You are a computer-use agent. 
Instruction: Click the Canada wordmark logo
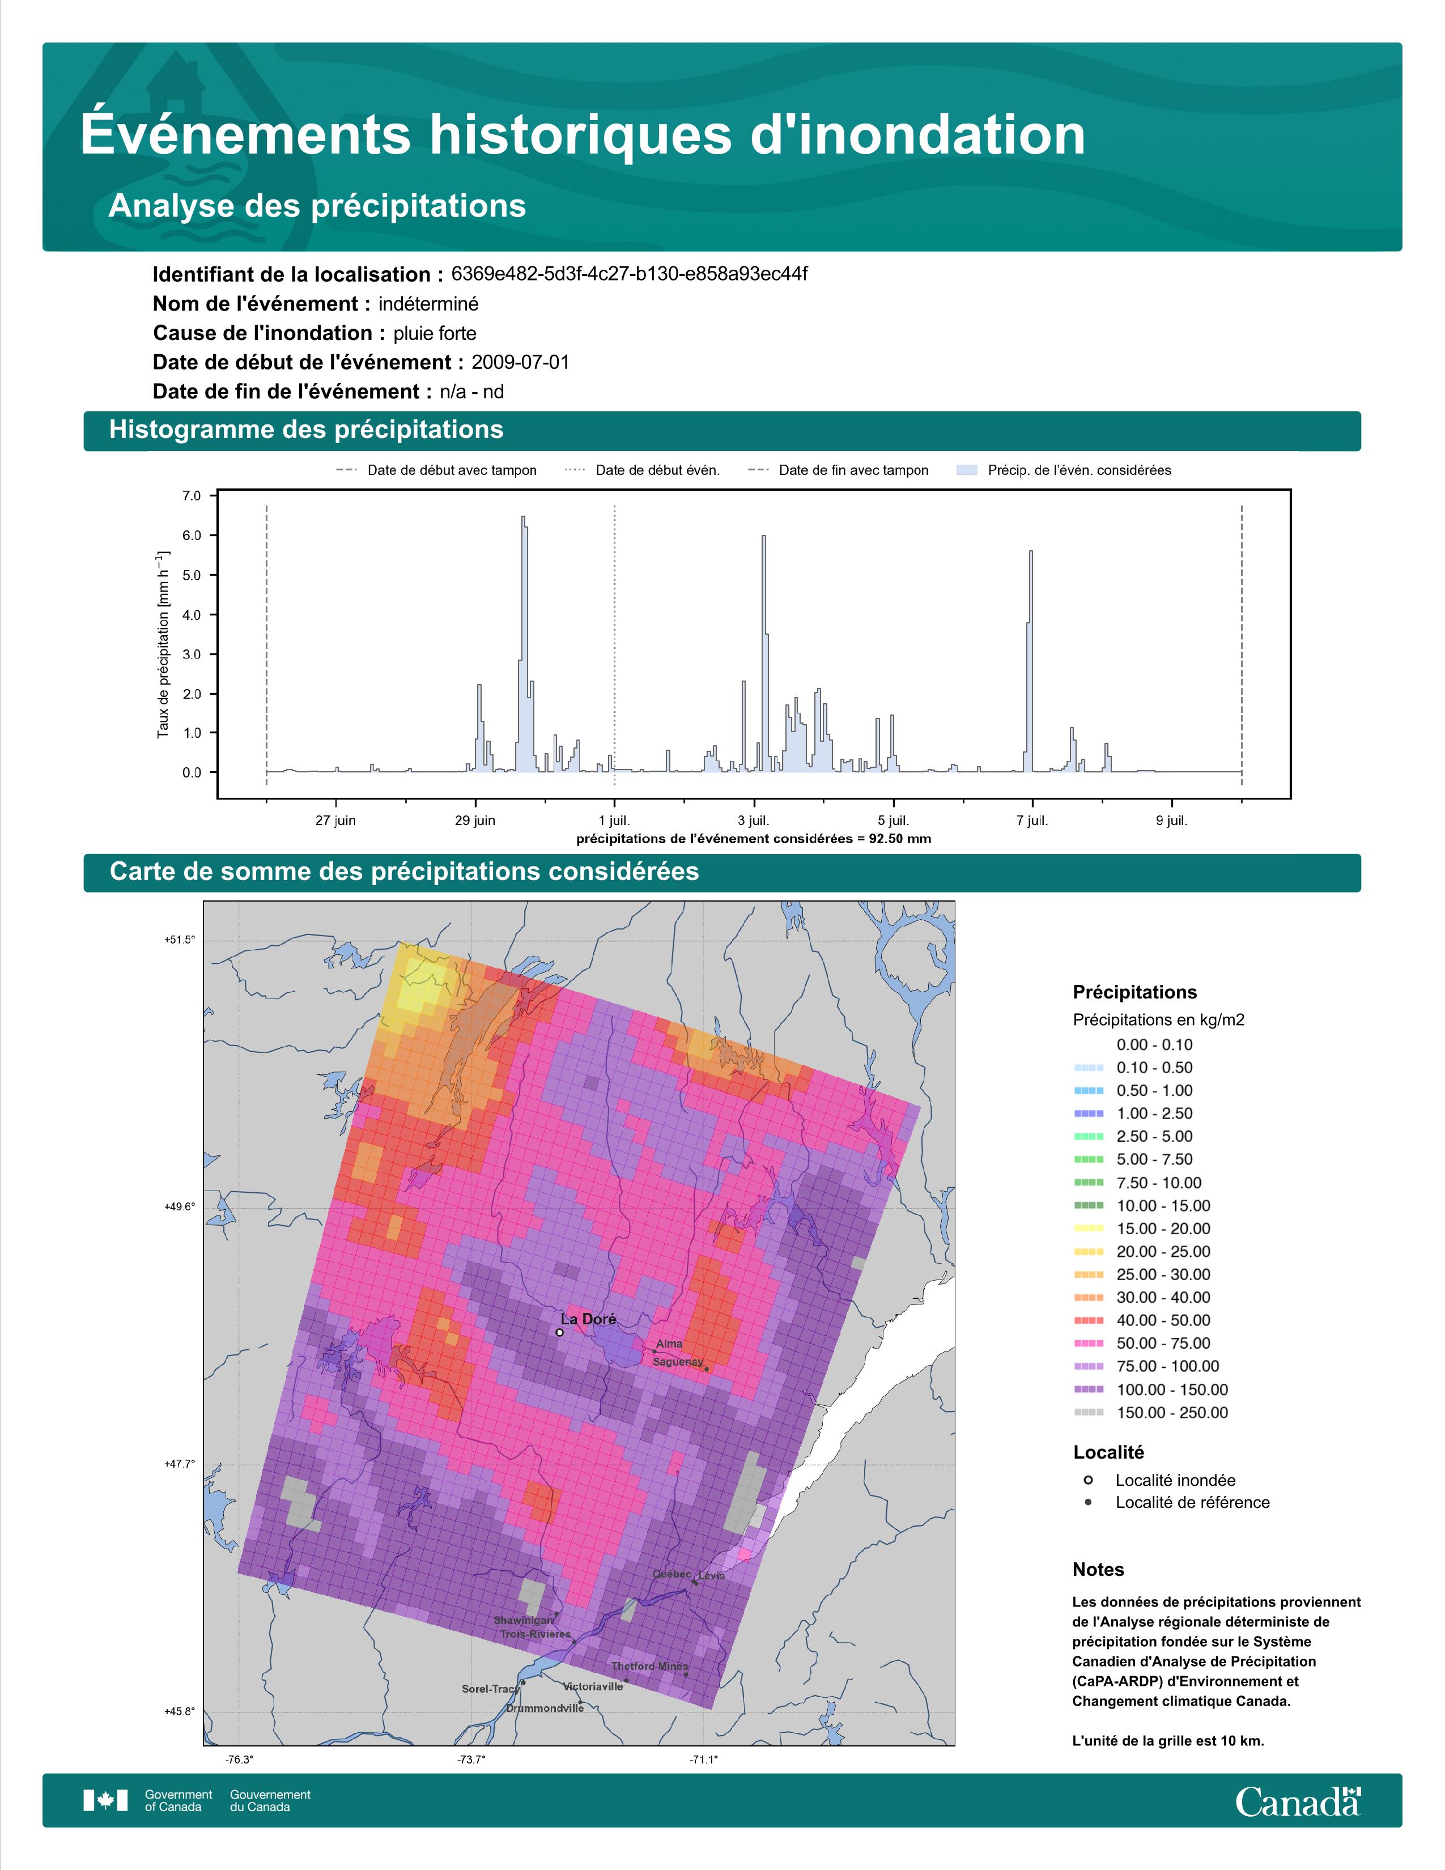tap(1298, 1801)
